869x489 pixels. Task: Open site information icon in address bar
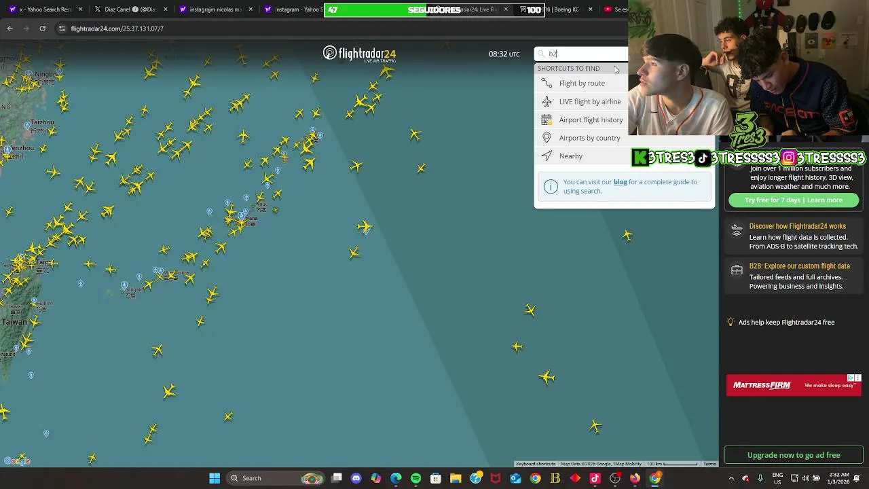pos(62,29)
